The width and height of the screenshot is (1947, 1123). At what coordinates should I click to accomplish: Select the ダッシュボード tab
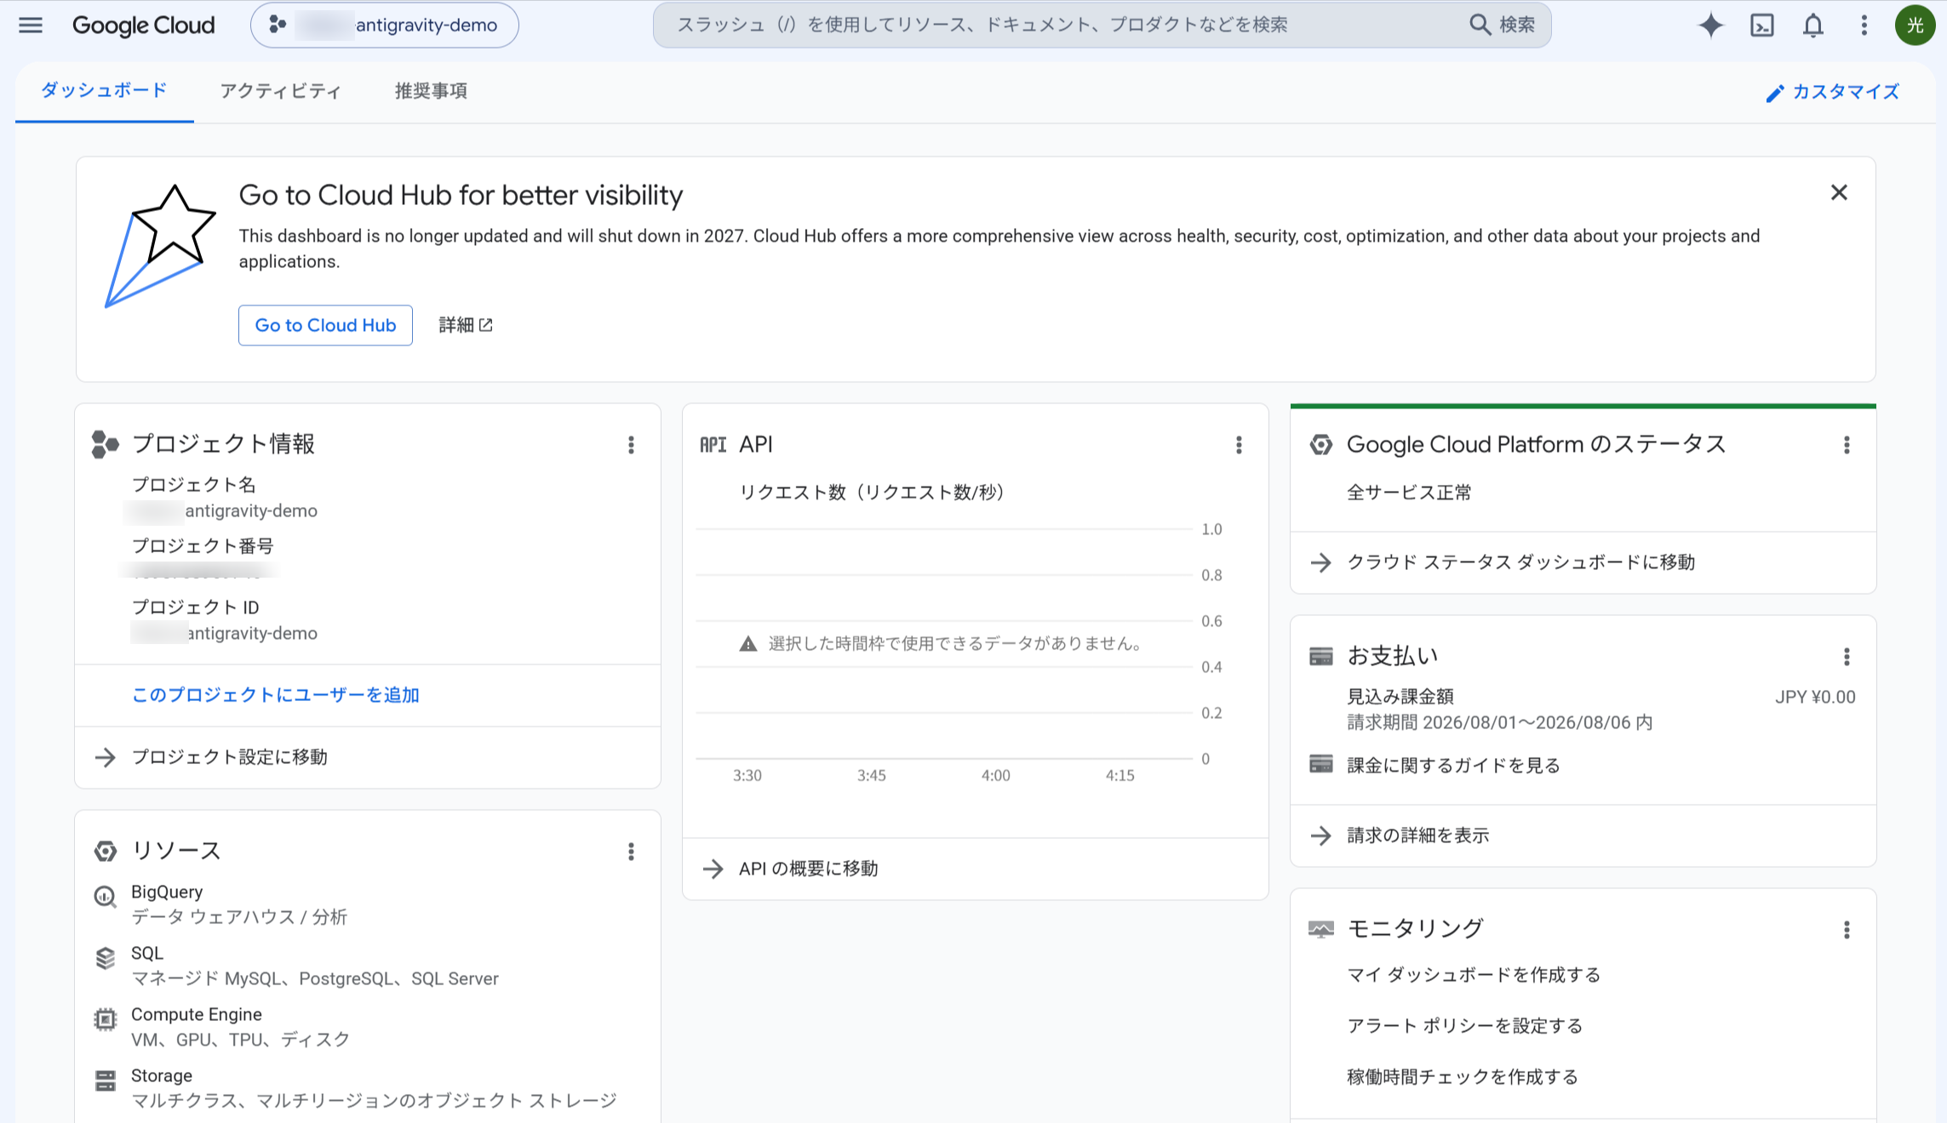[x=104, y=90]
